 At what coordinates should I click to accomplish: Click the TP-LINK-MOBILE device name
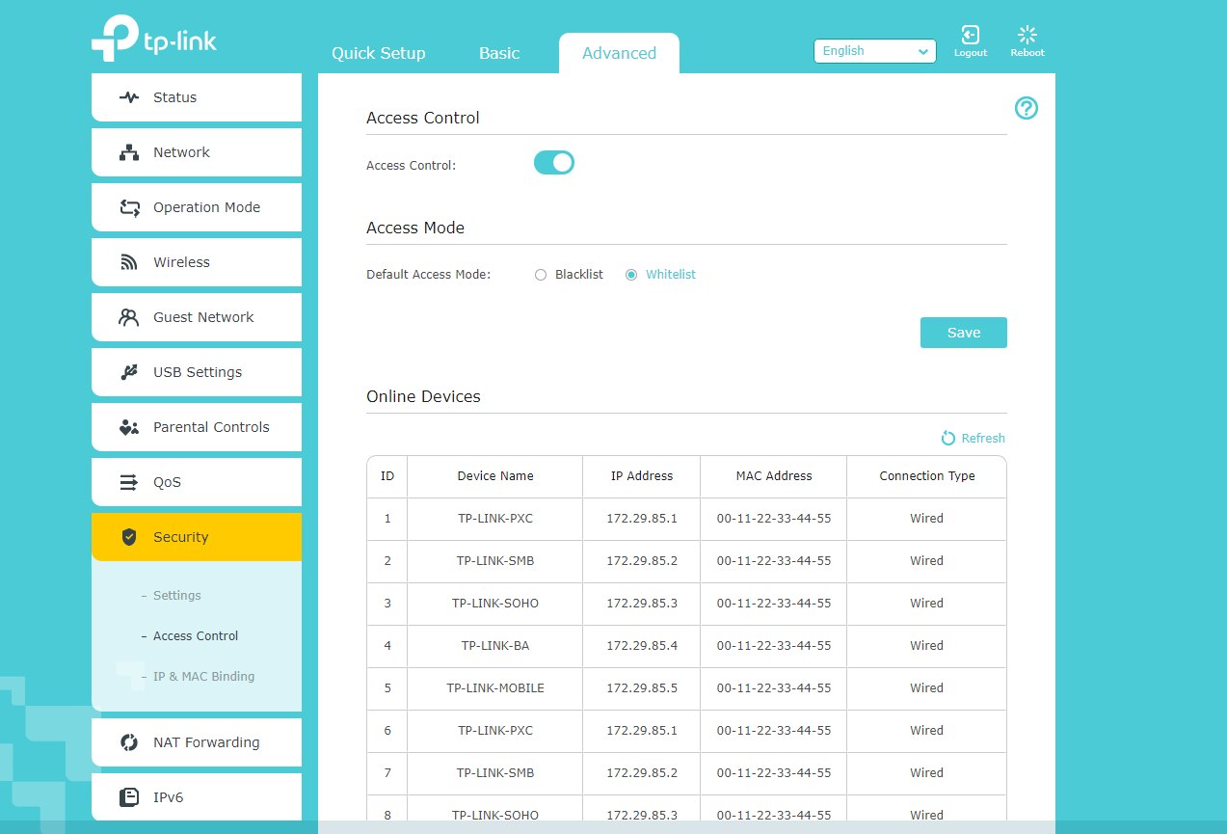coord(495,688)
